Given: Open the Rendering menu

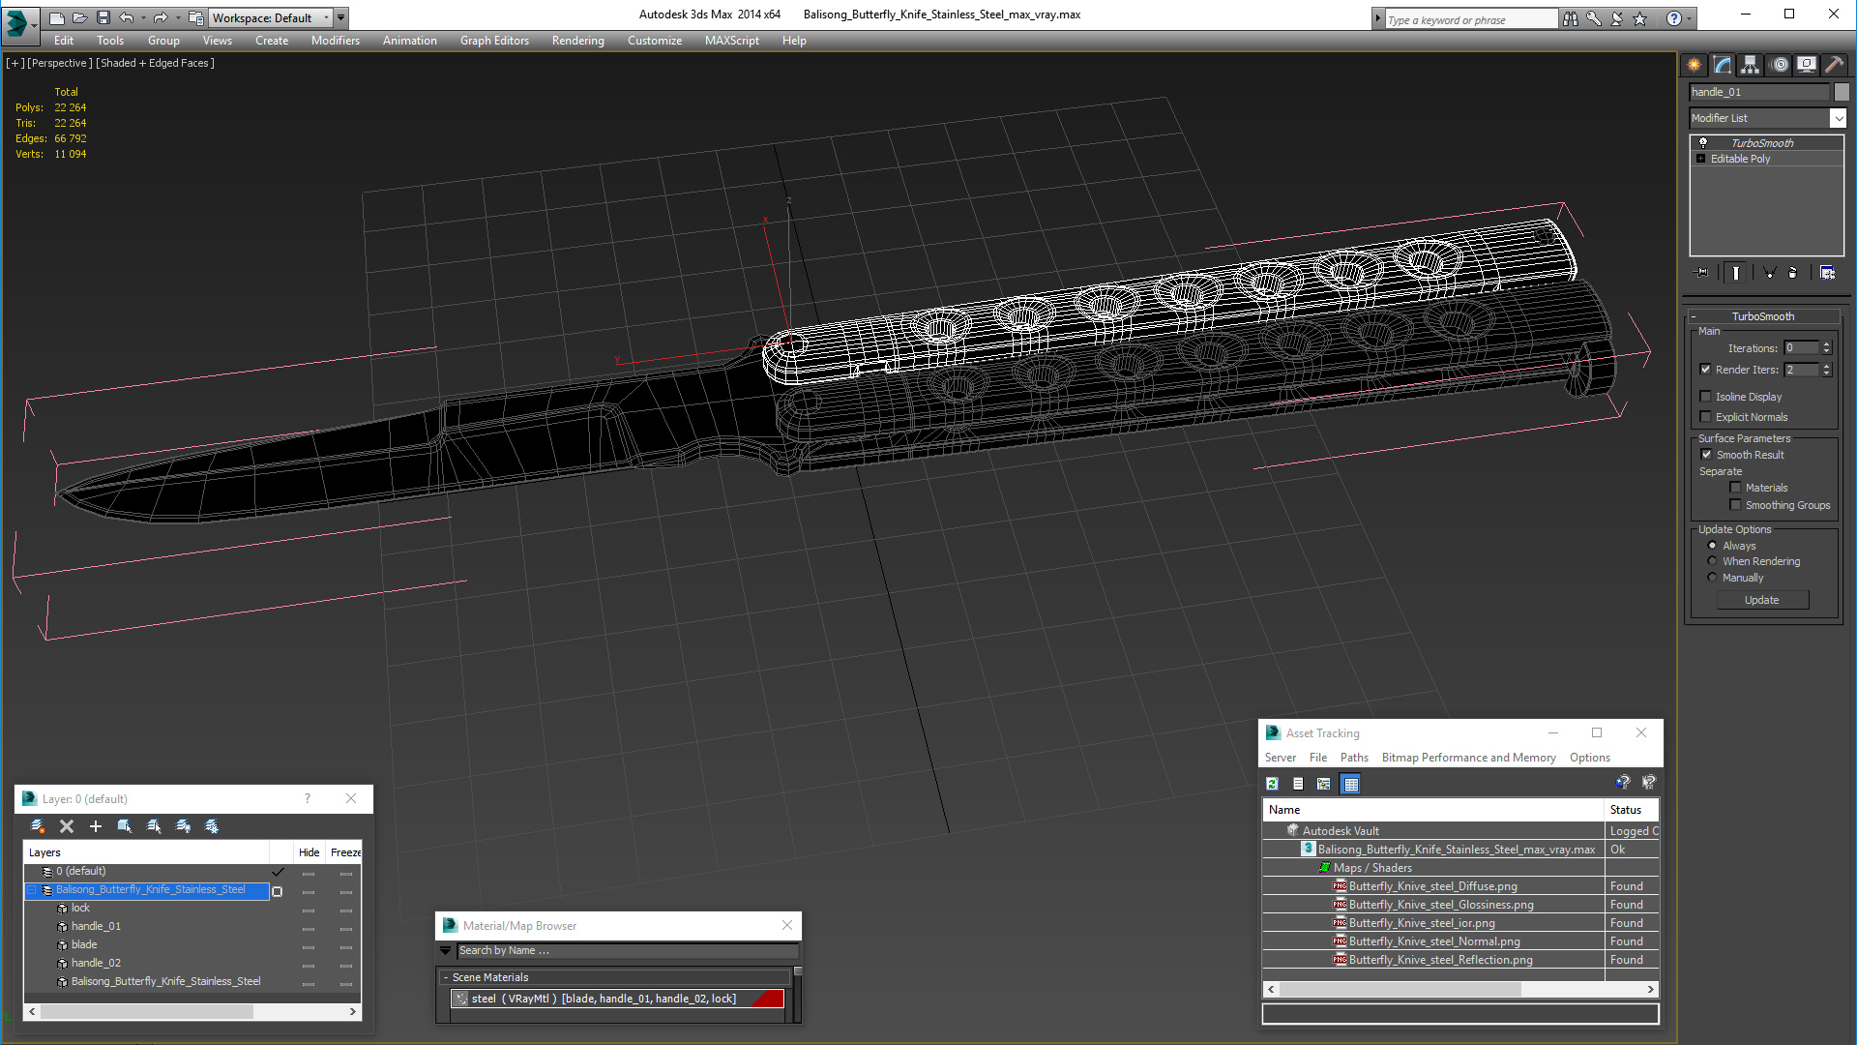Looking at the screenshot, I should [x=577, y=41].
